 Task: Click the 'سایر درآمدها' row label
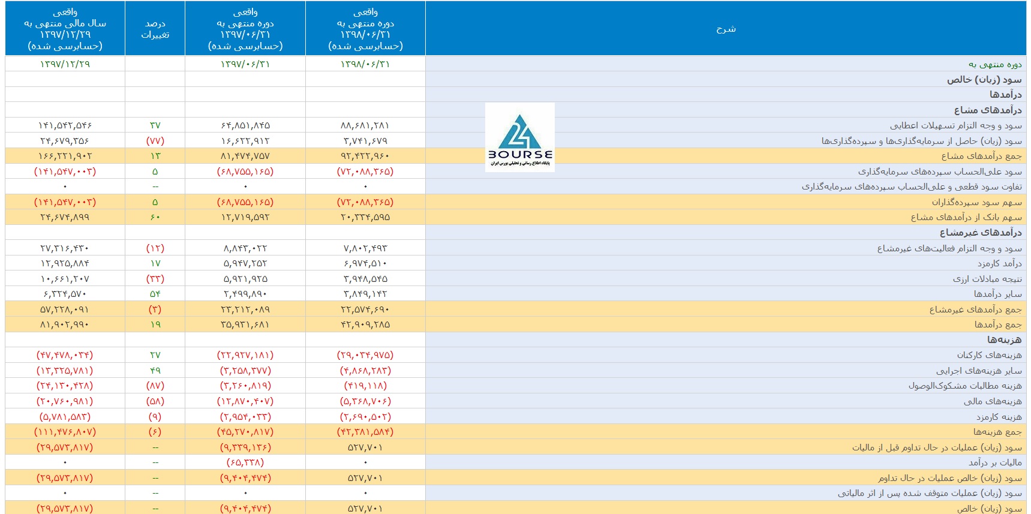tap(997, 294)
